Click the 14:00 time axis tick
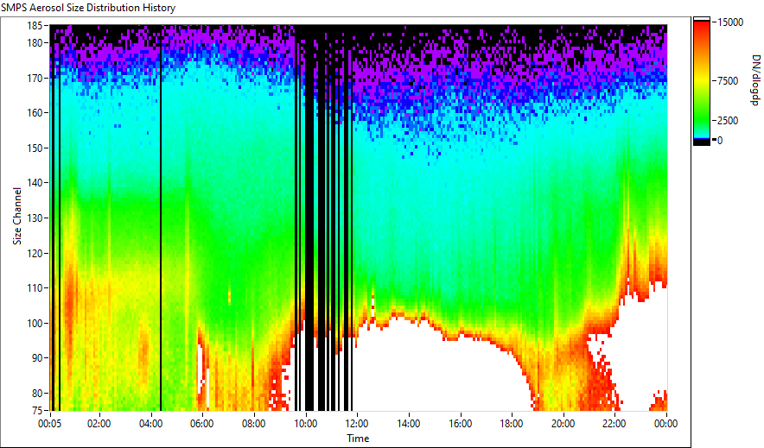 [x=409, y=424]
